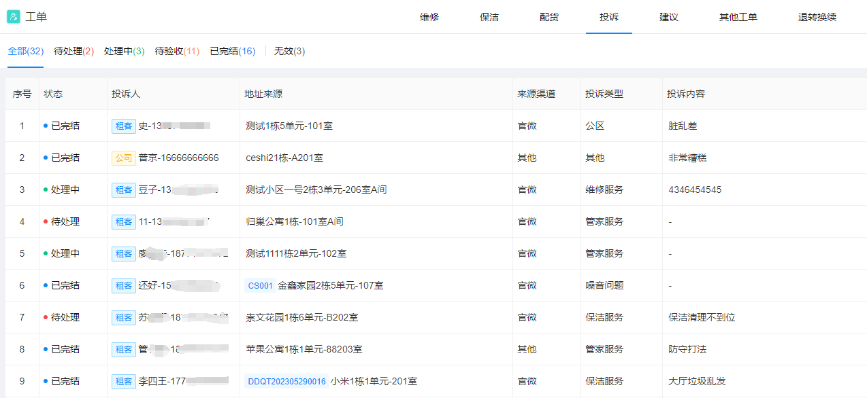This screenshot has height=398, width=867.
Task: Filter list by 待验收(11)
Action: pyautogui.click(x=177, y=51)
